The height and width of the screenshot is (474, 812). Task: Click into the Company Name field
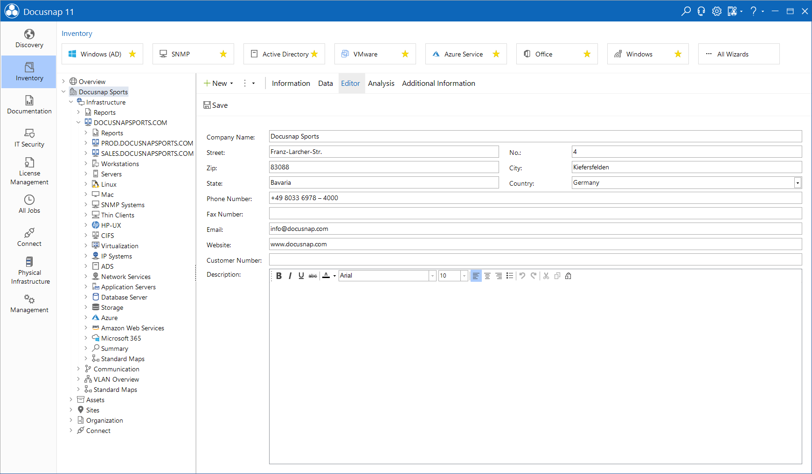(x=535, y=137)
